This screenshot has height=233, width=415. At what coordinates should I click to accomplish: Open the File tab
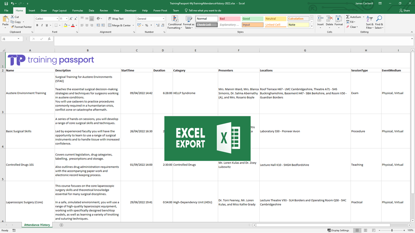pyautogui.click(x=6, y=10)
